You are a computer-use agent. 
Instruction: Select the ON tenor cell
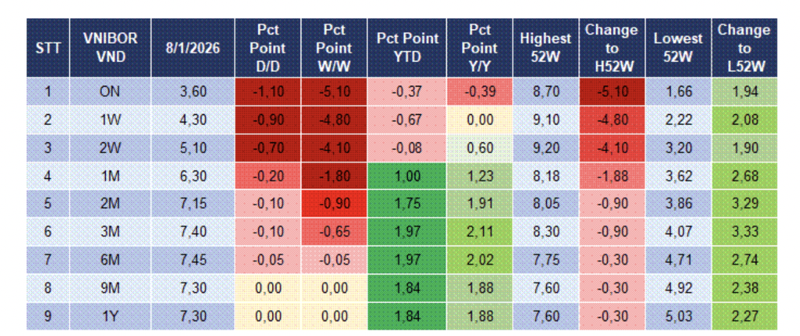pos(109,92)
